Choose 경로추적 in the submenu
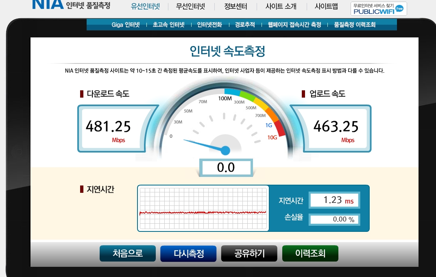The width and height of the screenshot is (436, 277). (245, 25)
